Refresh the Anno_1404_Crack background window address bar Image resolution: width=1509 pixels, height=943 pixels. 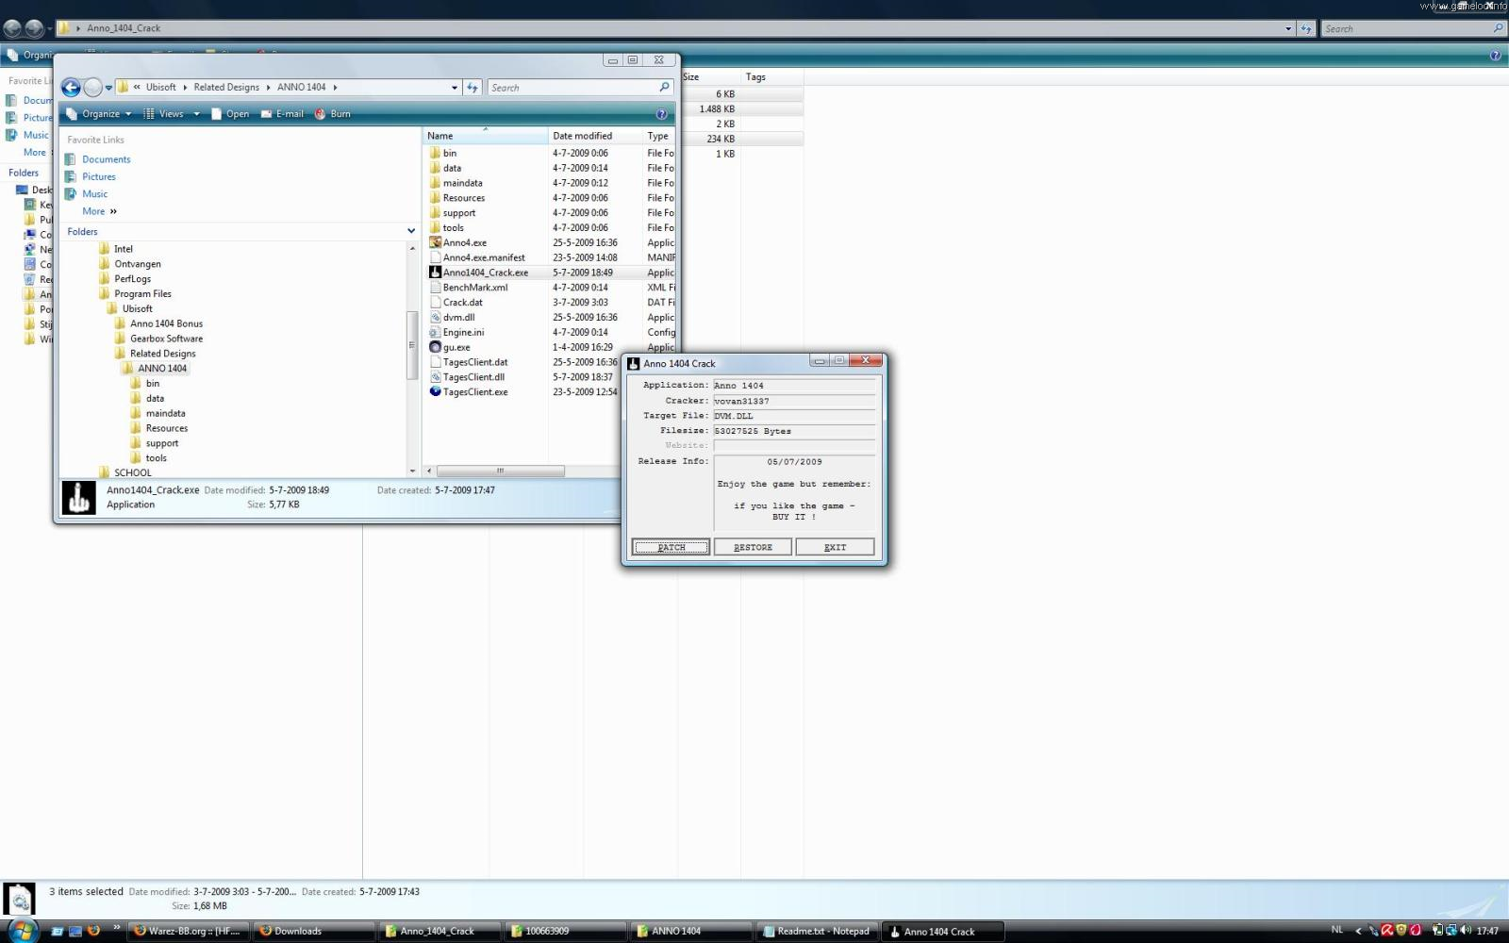tap(1306, 29)
